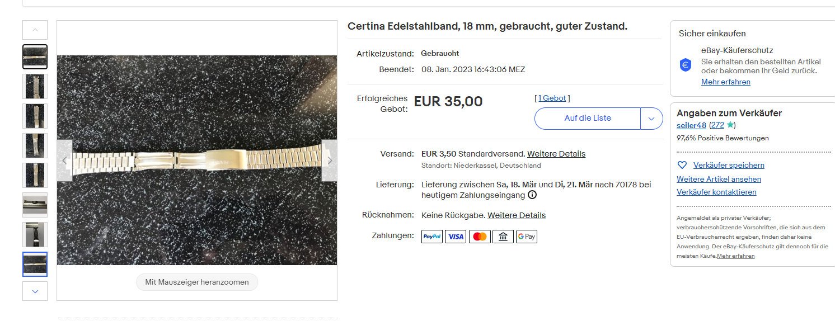Click Verkäufer kontaktieren link
Image resolution: width=835 pixels, height=321 pixels.
pos(716,192)
